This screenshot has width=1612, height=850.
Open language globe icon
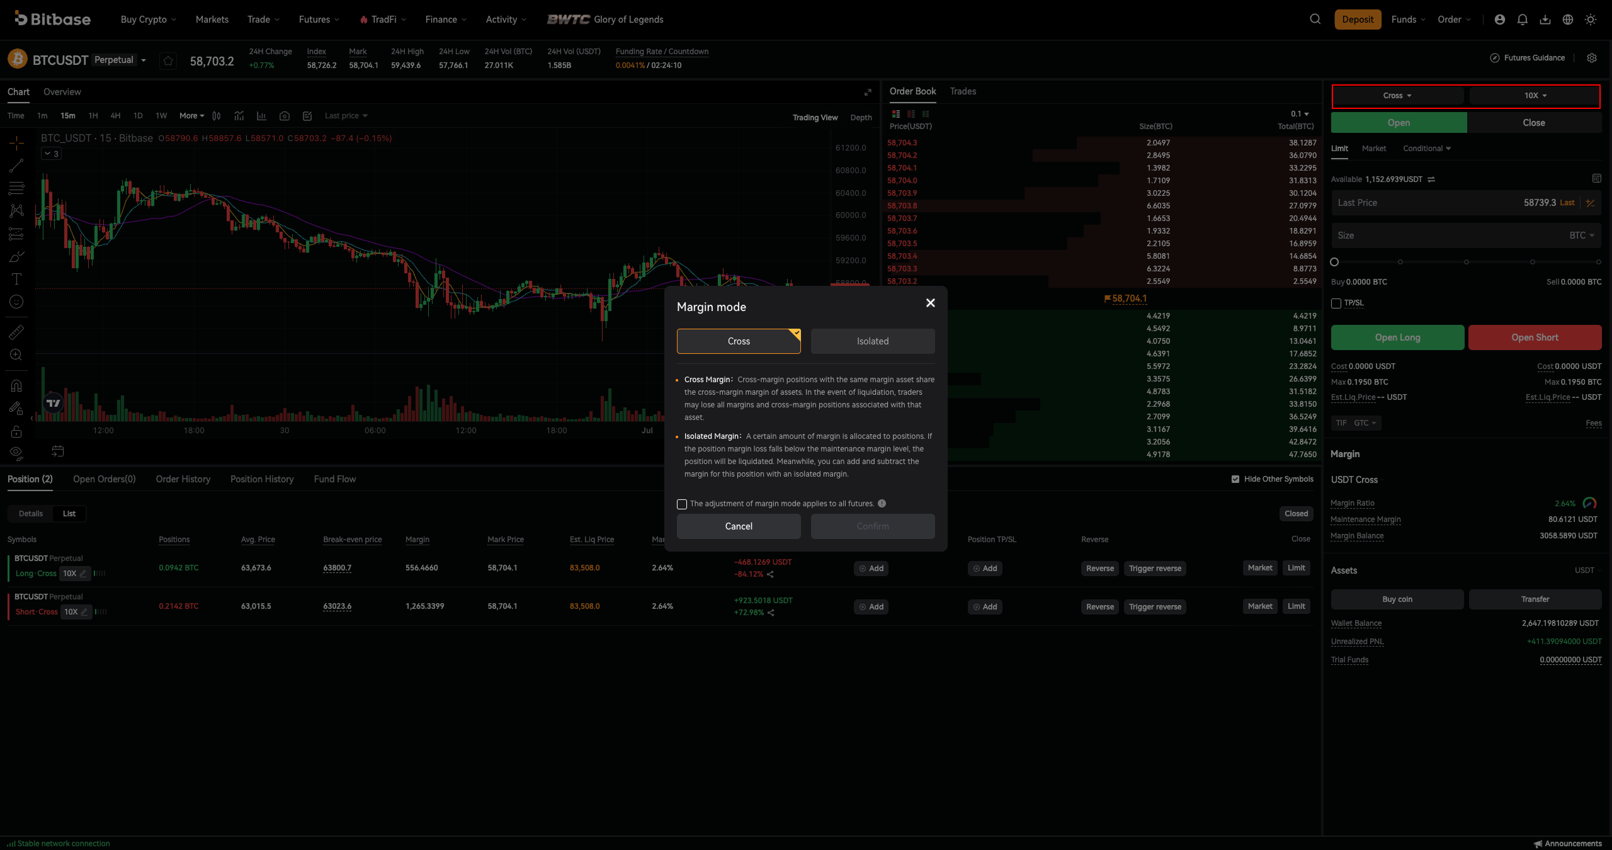1568,20
